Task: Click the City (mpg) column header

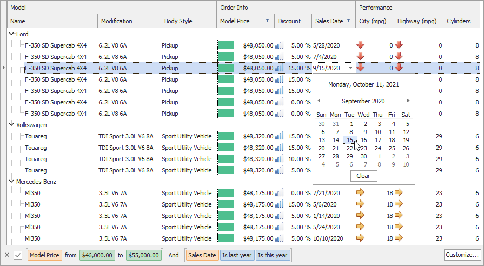Action: (x=375, y=21)
